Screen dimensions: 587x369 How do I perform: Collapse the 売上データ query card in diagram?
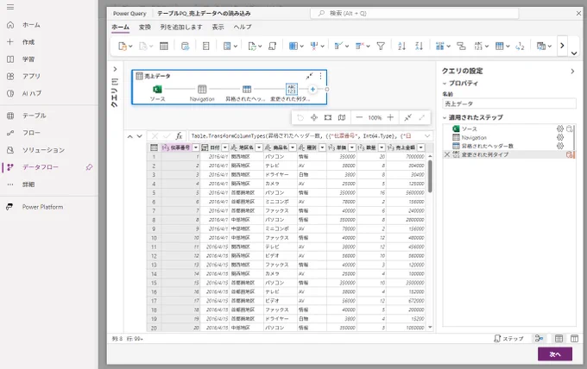(x=309, y=76)
